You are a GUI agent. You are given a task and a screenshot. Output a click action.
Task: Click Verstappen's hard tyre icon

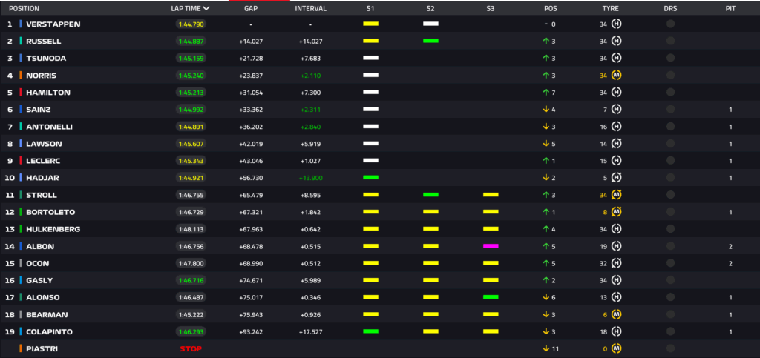(x=616, y=24)
